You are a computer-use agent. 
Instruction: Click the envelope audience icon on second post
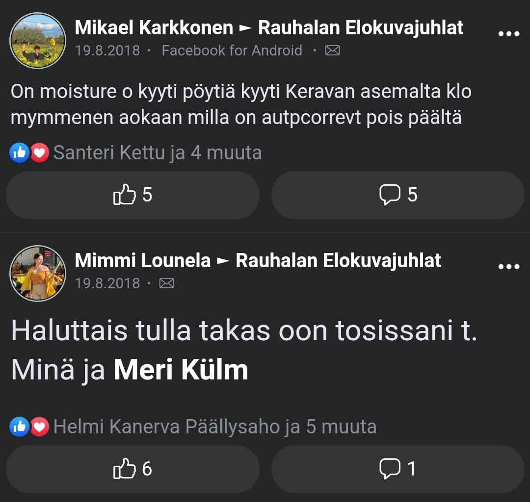pyautogui.click(x=167, y=283)
